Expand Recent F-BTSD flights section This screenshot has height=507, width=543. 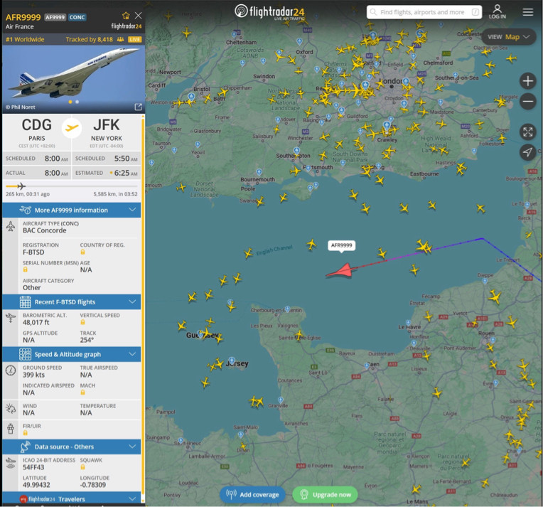click(72, 301)
